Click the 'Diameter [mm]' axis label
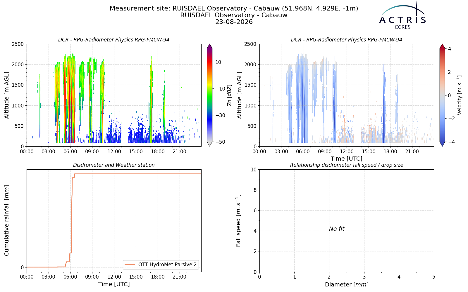The width and height of the screenshot is (468, 292). pyautogui.click(x=347, y=284)
